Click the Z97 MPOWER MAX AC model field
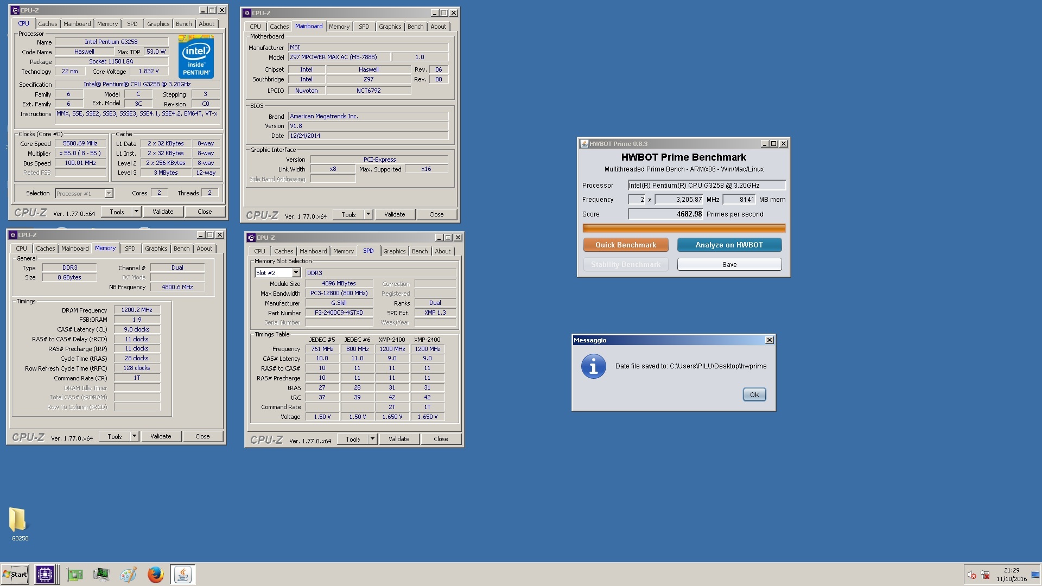This screenshot has height=586, width=1042. [x=339, y=57]
